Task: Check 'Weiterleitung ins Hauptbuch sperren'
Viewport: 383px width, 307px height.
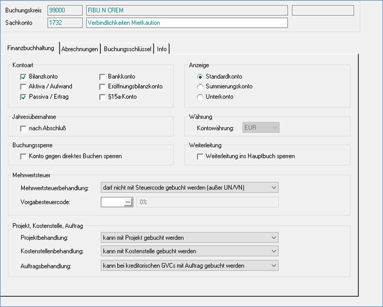Action: pyautogui.click(x=200, y=156)
